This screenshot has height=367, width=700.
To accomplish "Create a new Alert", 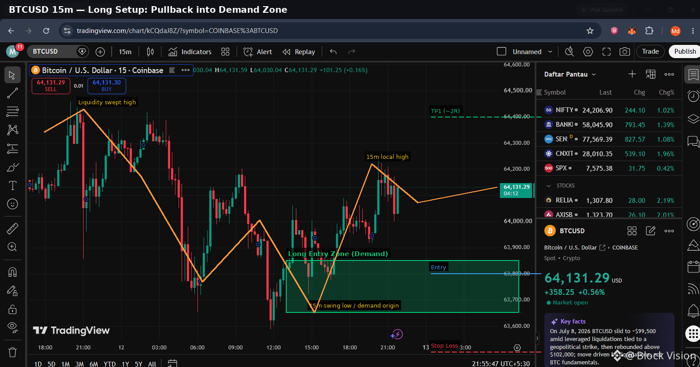I will click(258, 52).
